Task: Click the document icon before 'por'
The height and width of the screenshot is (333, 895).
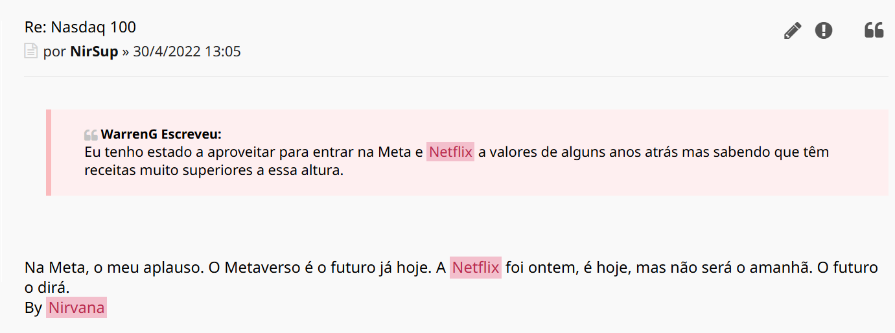Action: coord(30,51)
